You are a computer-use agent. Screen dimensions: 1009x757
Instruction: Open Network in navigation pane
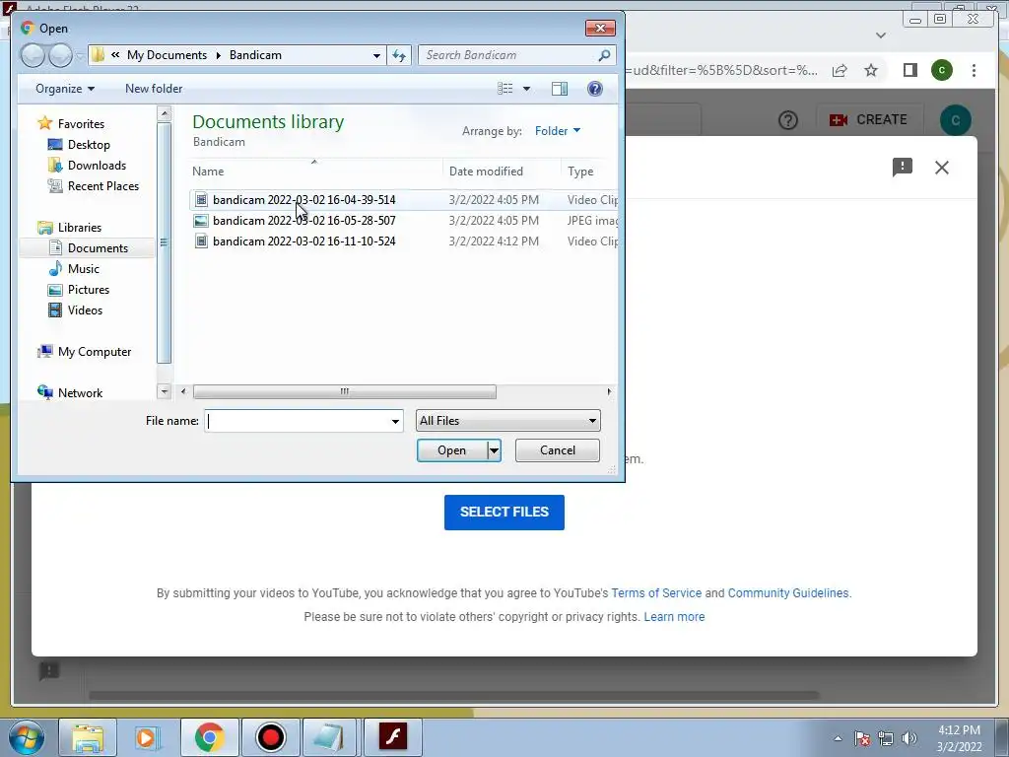click(80, 392)
